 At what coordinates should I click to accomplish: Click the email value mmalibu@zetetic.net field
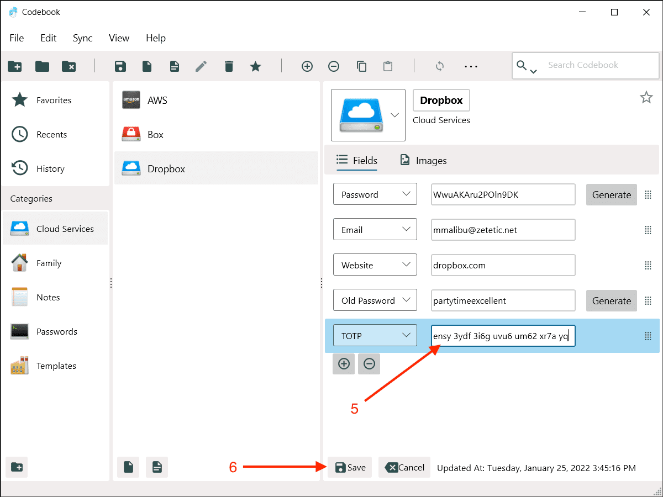point(503,230)
